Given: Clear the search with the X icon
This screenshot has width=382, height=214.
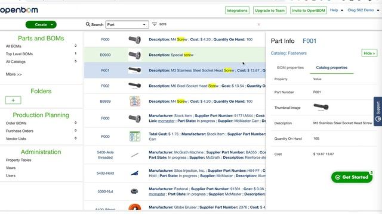Looking at the screenshot, I should point(258,24).
